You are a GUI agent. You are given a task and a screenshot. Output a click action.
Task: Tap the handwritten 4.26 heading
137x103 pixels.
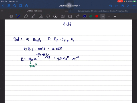tap(67, 24)
